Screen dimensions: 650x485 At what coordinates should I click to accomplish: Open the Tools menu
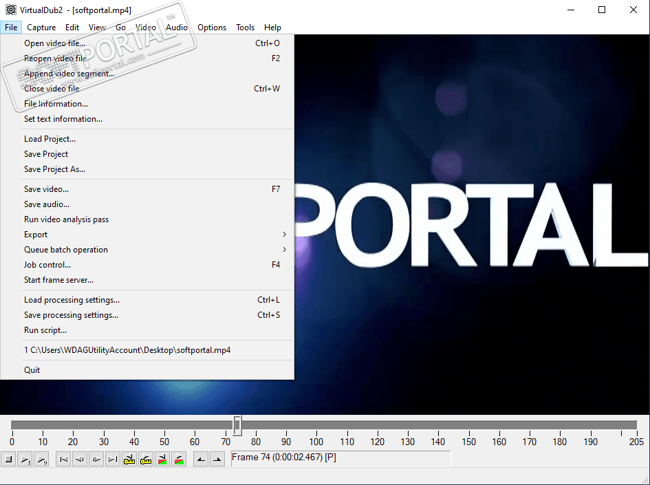click(245, 28)
